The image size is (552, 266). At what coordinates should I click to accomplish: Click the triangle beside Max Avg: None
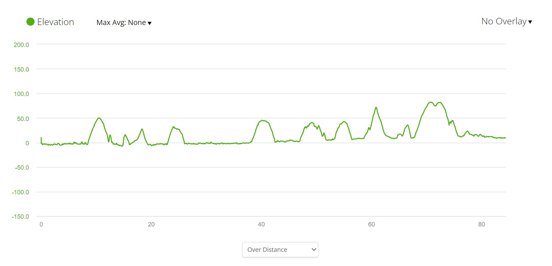pos(150,23)
